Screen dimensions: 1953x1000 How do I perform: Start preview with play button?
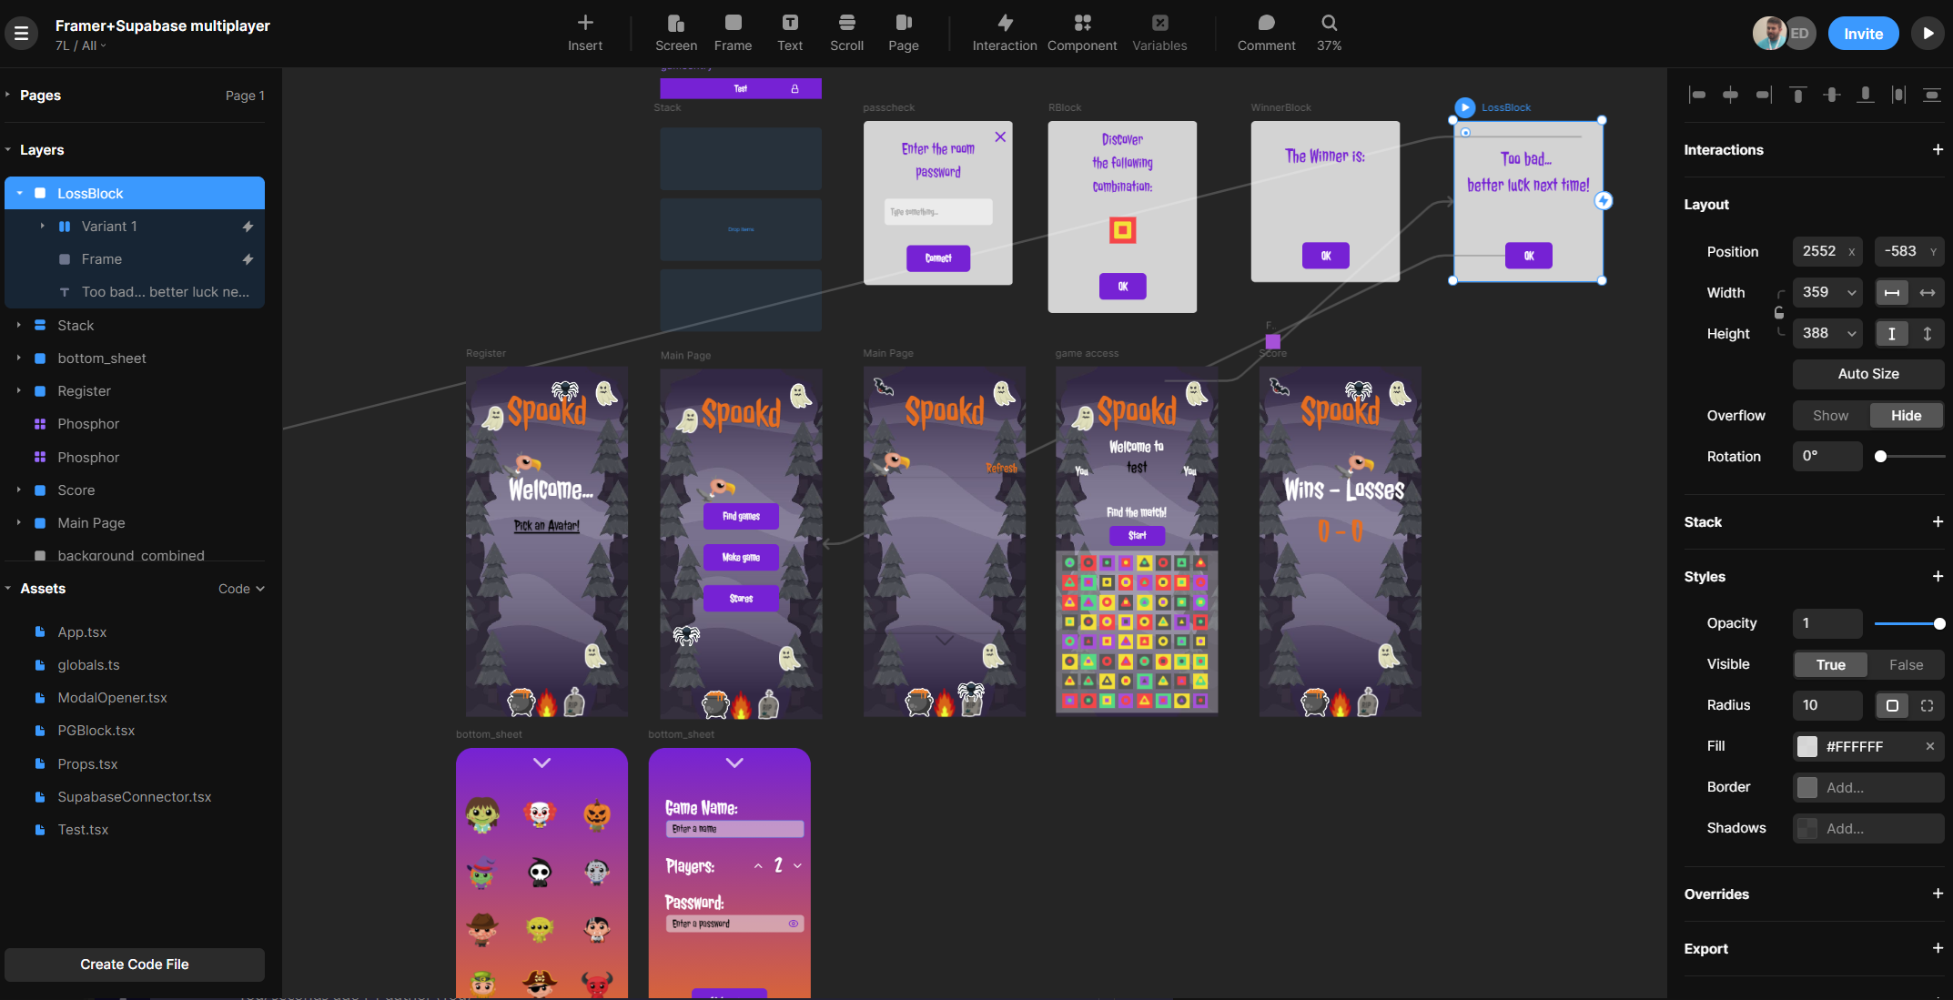pyautogui.click(x=1927, y=34)
